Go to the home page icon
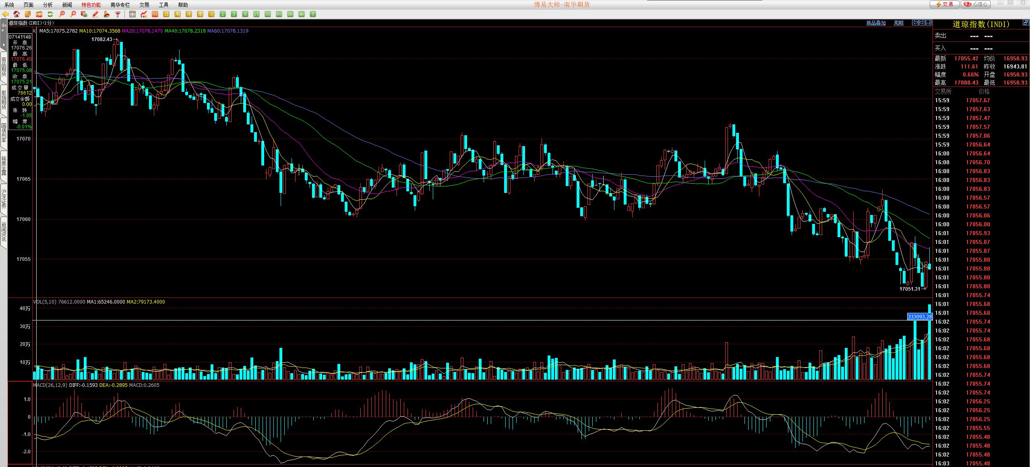 coord(17,14)
